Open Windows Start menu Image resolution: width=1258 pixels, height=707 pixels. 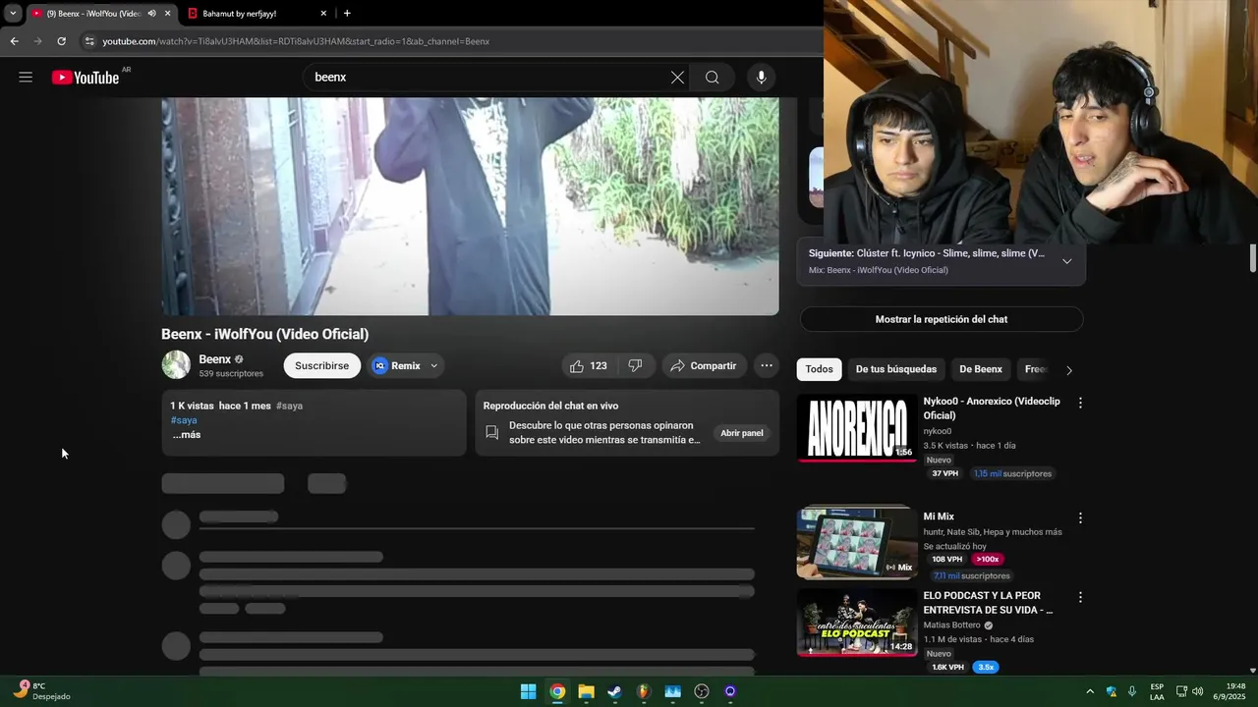528,691
